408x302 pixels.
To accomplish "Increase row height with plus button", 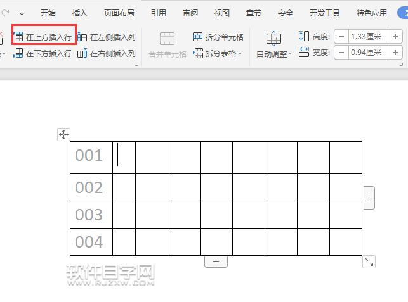I will click(x=395, y=37).
